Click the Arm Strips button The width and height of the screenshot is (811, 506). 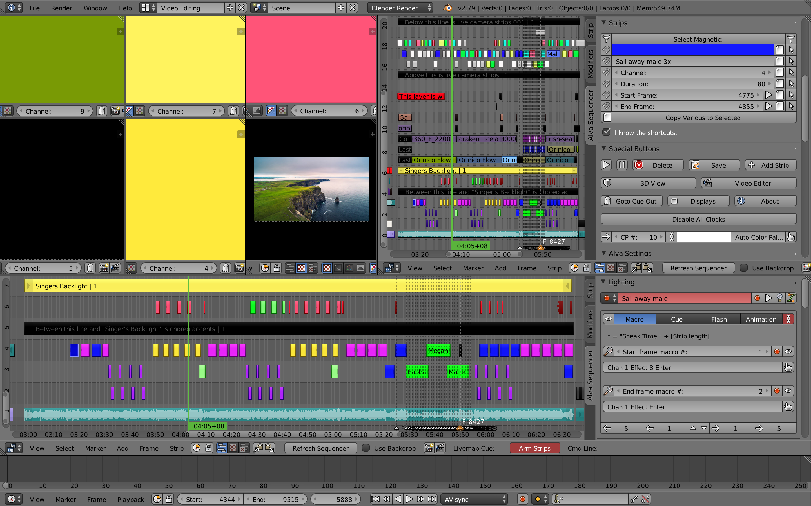click(534, 448)
